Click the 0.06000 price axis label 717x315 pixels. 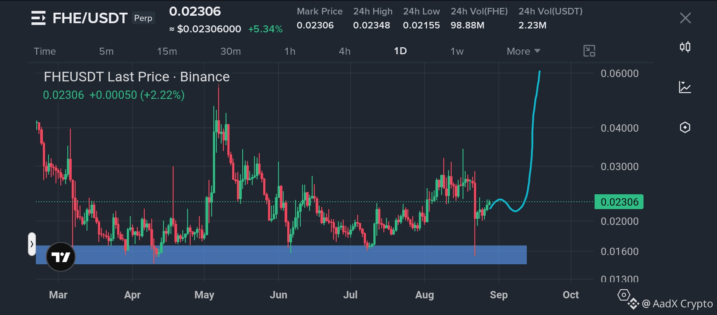click(620, 73)
